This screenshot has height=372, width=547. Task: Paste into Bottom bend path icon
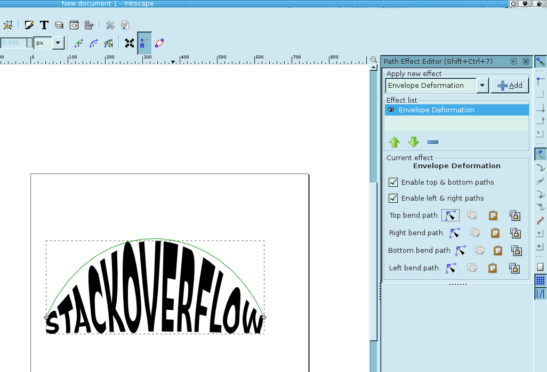[x=498, y=251]
